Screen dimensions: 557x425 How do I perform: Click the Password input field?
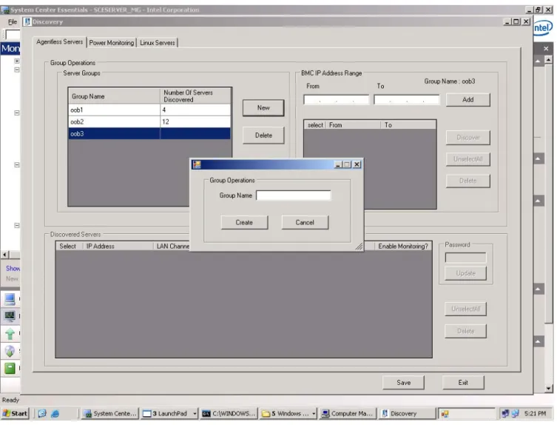coord(465,258)
